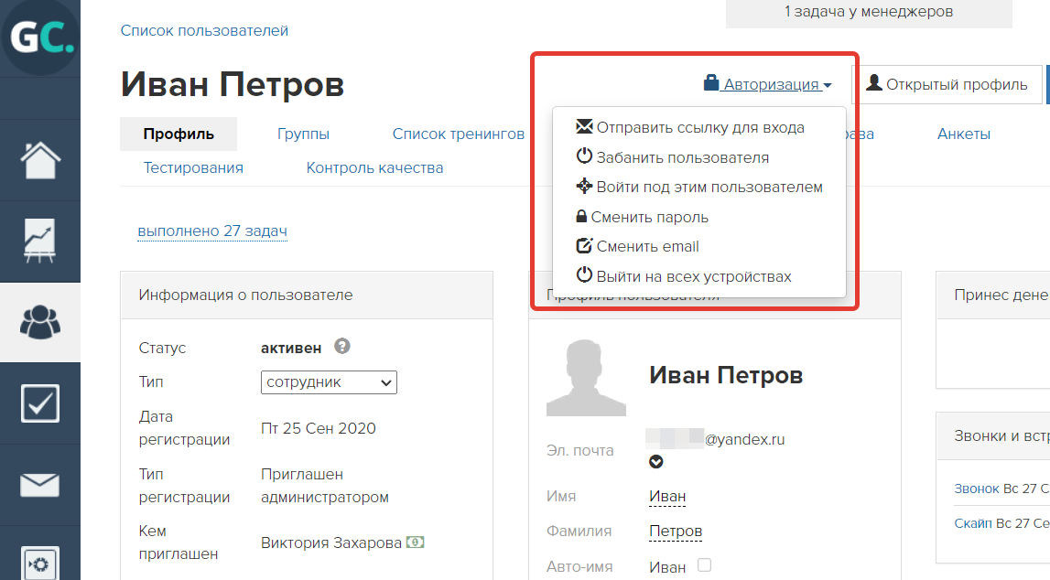1050x580 pixels.
Task: Switch to the Контроль качества tab
Action: pyautogui.click(x=375, y=168)
